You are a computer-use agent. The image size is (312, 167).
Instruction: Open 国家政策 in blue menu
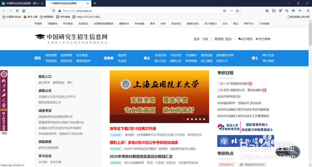pos(51,55)
